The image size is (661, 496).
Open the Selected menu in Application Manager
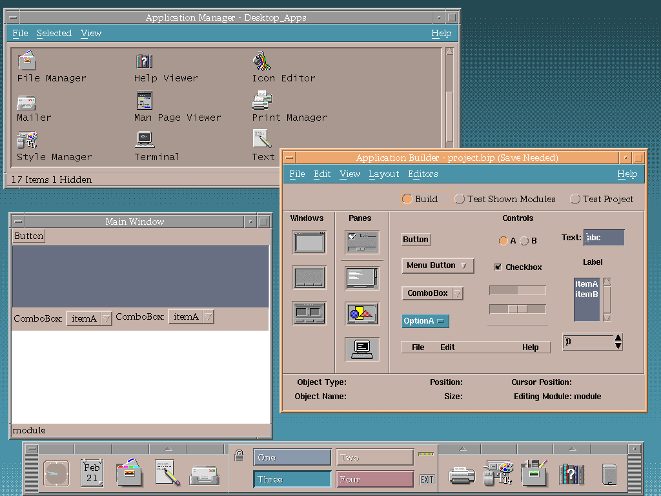[54, 33]
